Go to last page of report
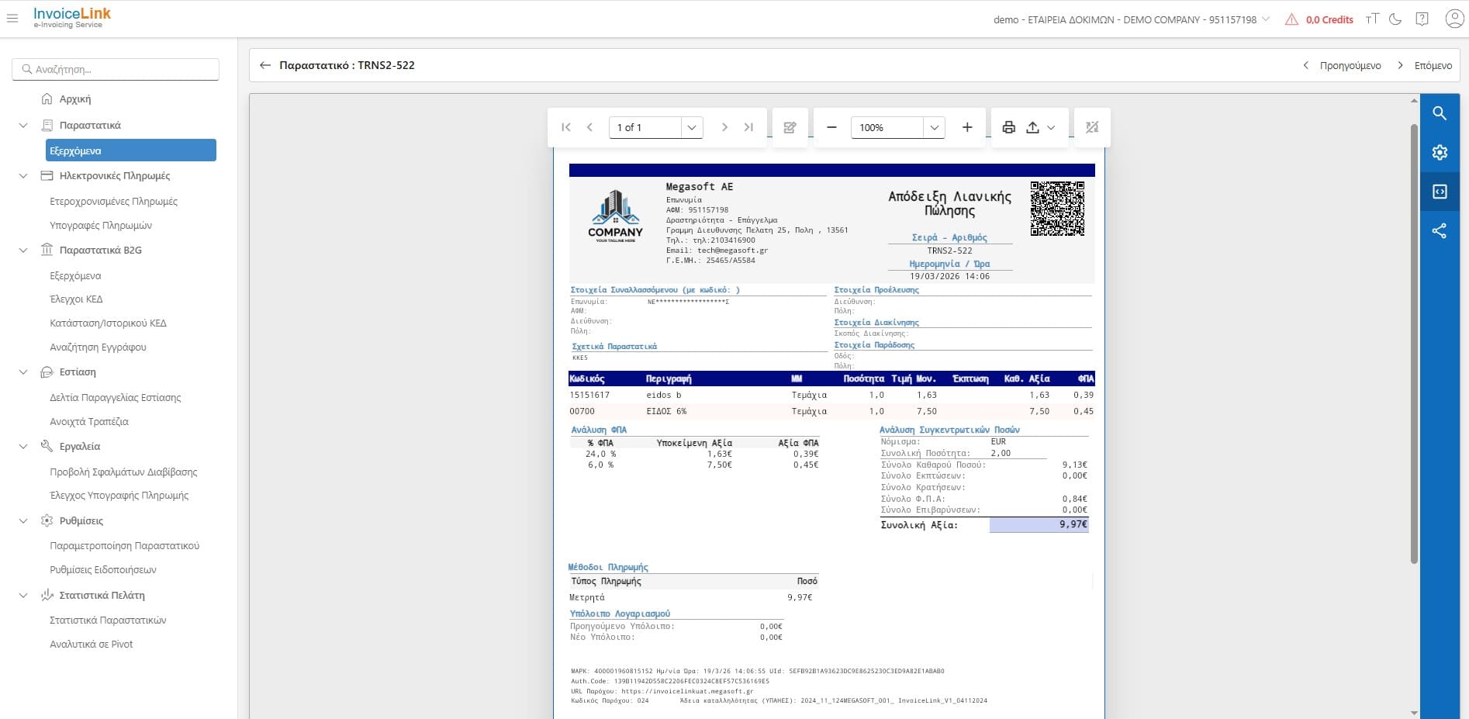 point(748,127)
